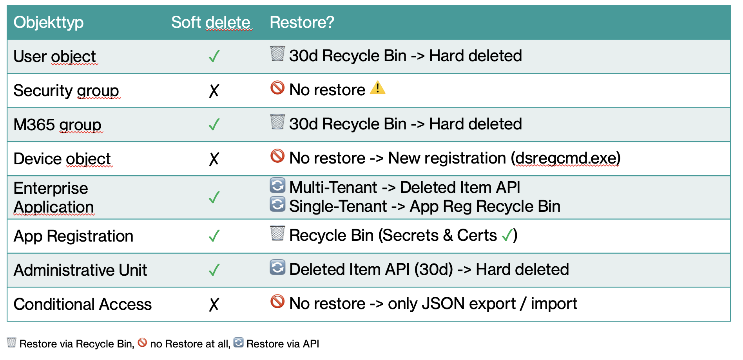
Task: Click the no-restore icon in Conditional Access row
Action: [x=277, y=302]
